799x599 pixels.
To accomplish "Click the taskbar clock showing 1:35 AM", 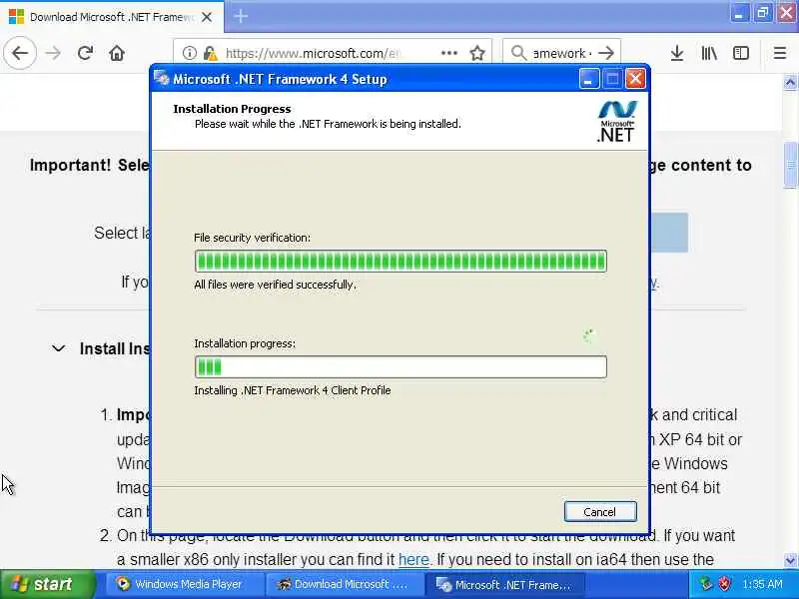I will click(x=762, y=584).
